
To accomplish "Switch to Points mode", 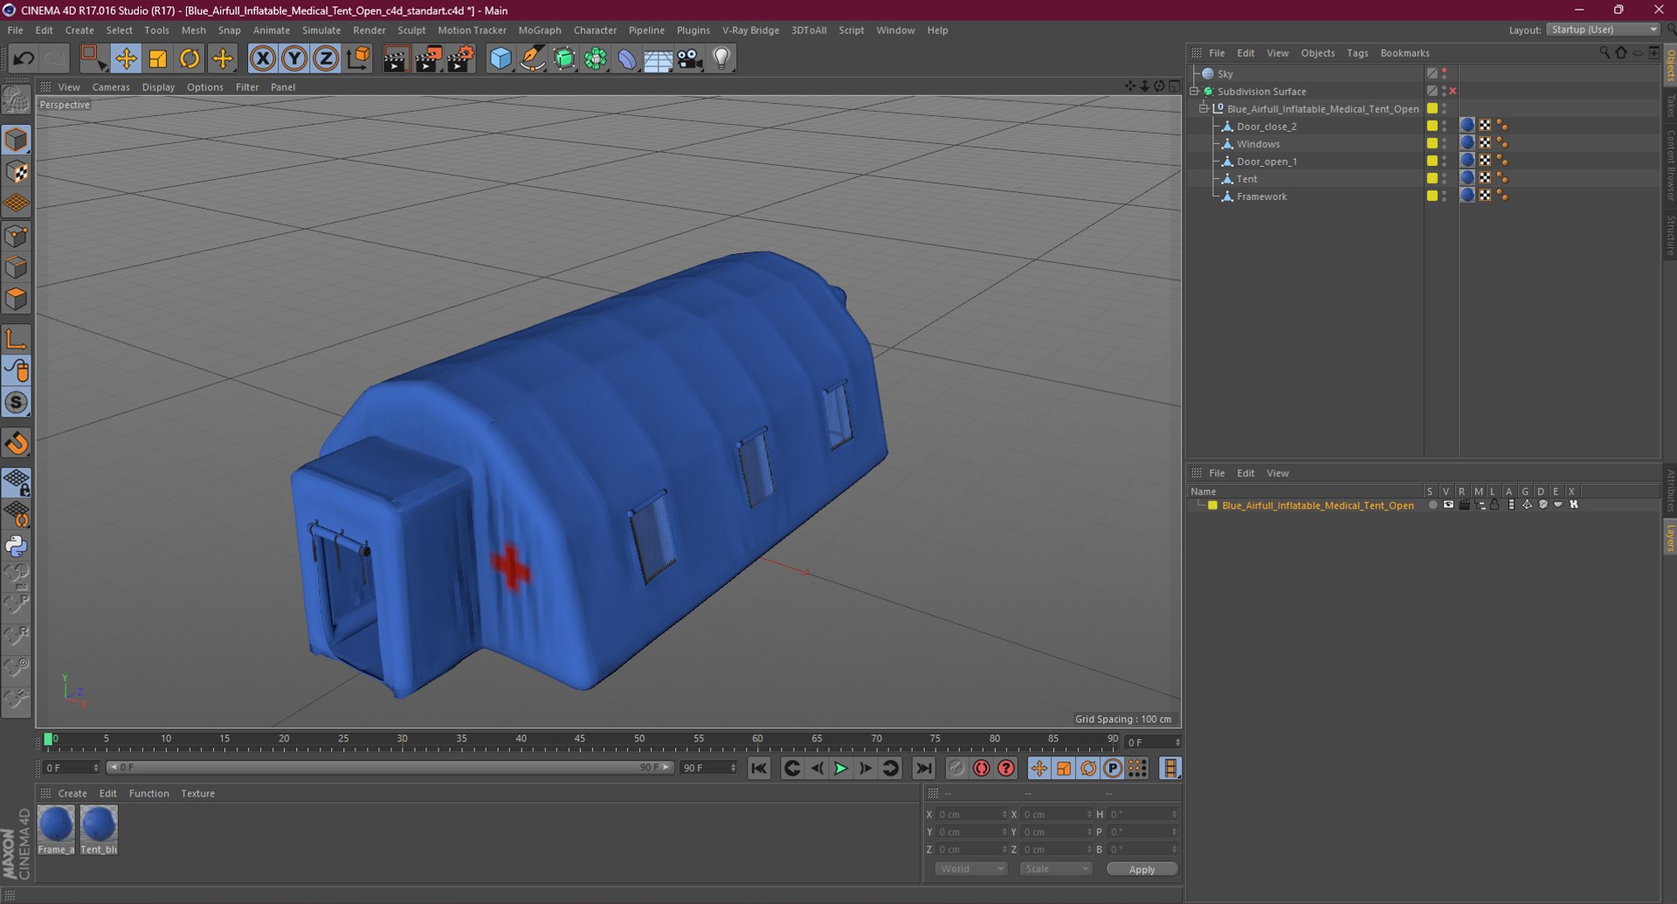I will (x=17, y=236).
